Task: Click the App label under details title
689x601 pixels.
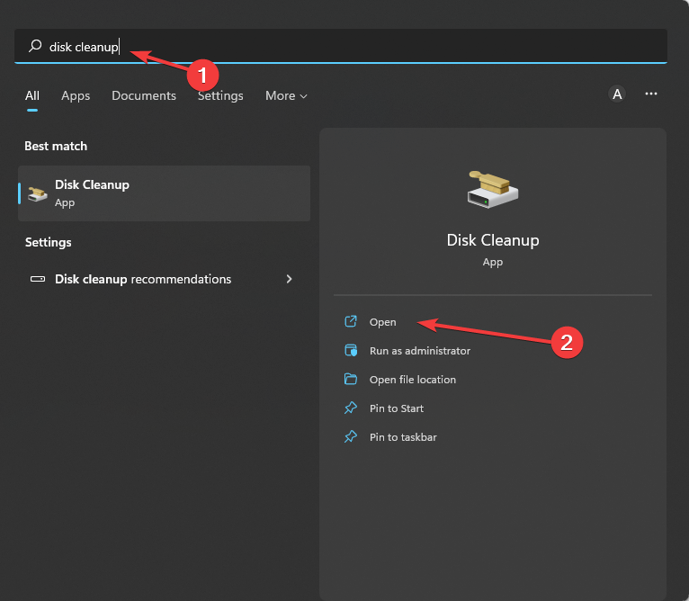Action: point(493,262)
